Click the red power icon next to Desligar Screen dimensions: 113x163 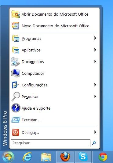(x=16, y=132)
